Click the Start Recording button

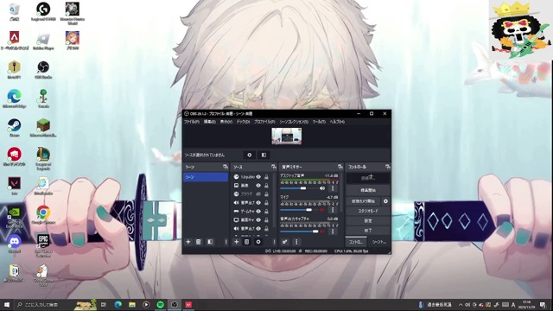point(368,190)
